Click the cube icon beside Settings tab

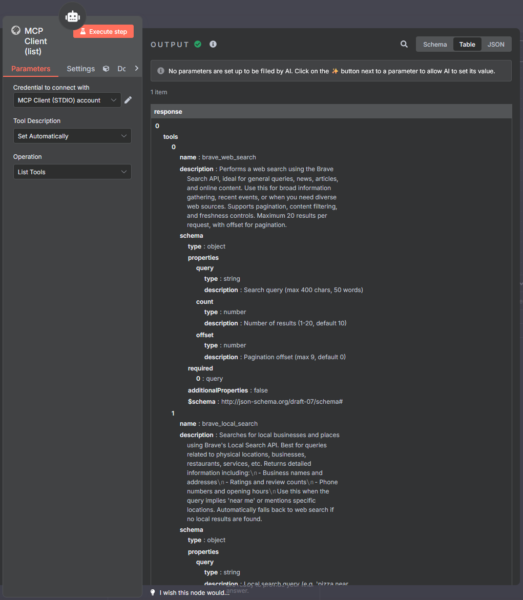coord(106,69)
